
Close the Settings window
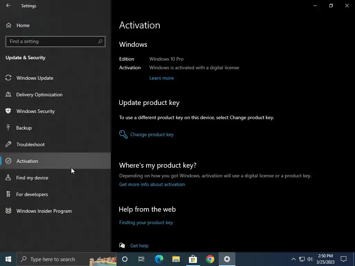347,6
